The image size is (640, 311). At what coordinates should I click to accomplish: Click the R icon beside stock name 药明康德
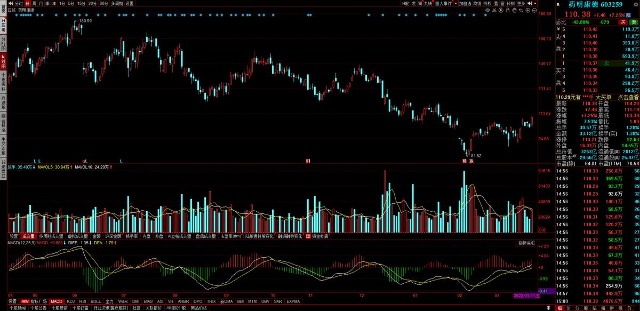tap(558, 4)
